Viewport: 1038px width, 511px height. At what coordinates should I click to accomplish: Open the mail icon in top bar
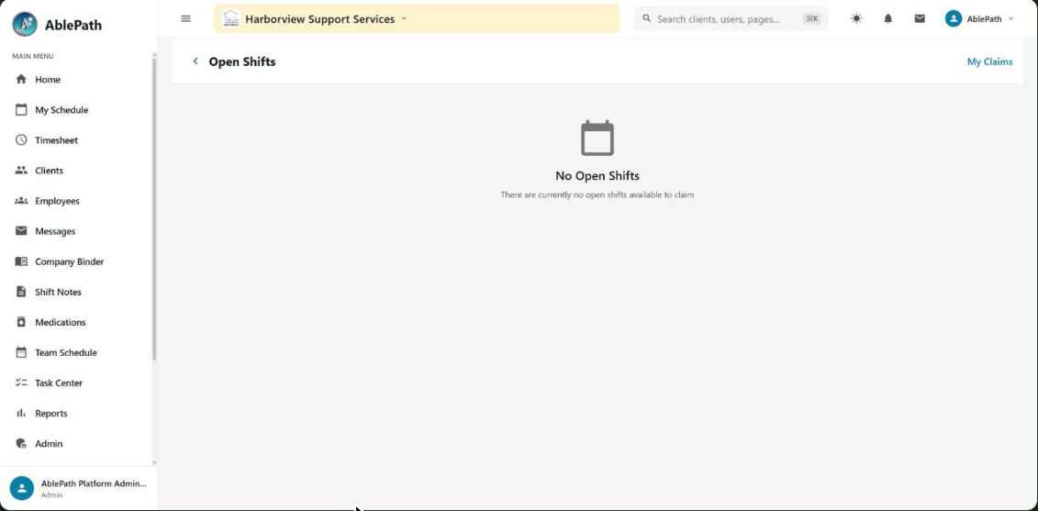(x=920, y=18)
